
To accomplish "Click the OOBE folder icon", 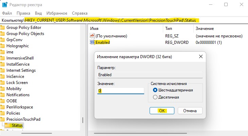I will coord(2,101).
